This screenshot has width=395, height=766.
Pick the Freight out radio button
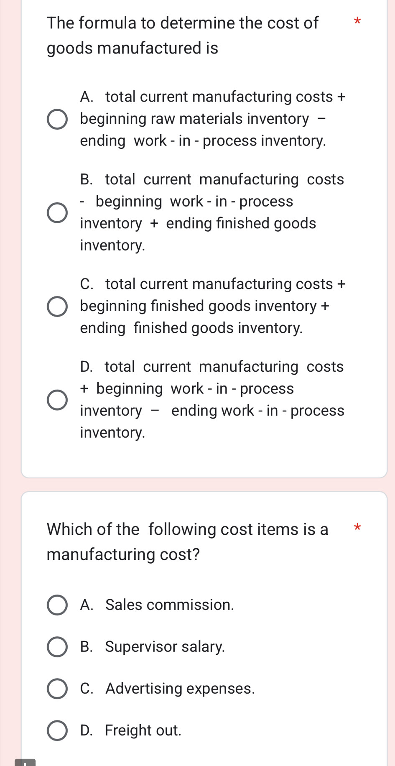tap(57, 730)
